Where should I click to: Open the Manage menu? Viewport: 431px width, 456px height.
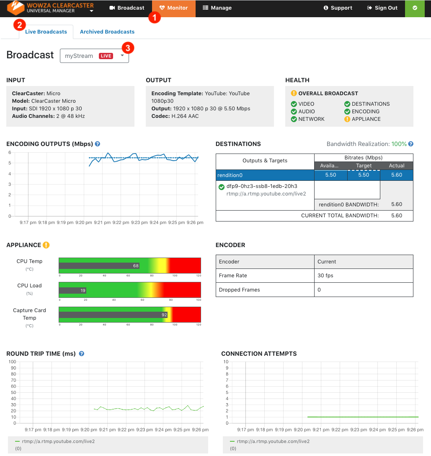pos(217,8)
